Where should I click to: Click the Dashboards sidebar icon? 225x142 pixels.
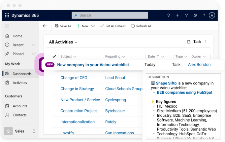(7, 74)
